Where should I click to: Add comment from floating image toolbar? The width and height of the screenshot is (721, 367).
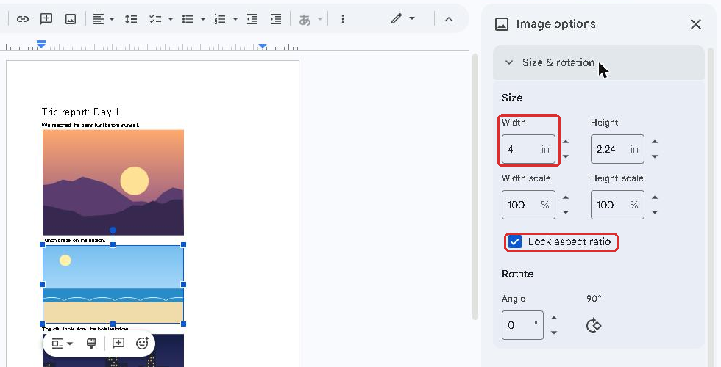pyautogui.click(x=118, y=344)
